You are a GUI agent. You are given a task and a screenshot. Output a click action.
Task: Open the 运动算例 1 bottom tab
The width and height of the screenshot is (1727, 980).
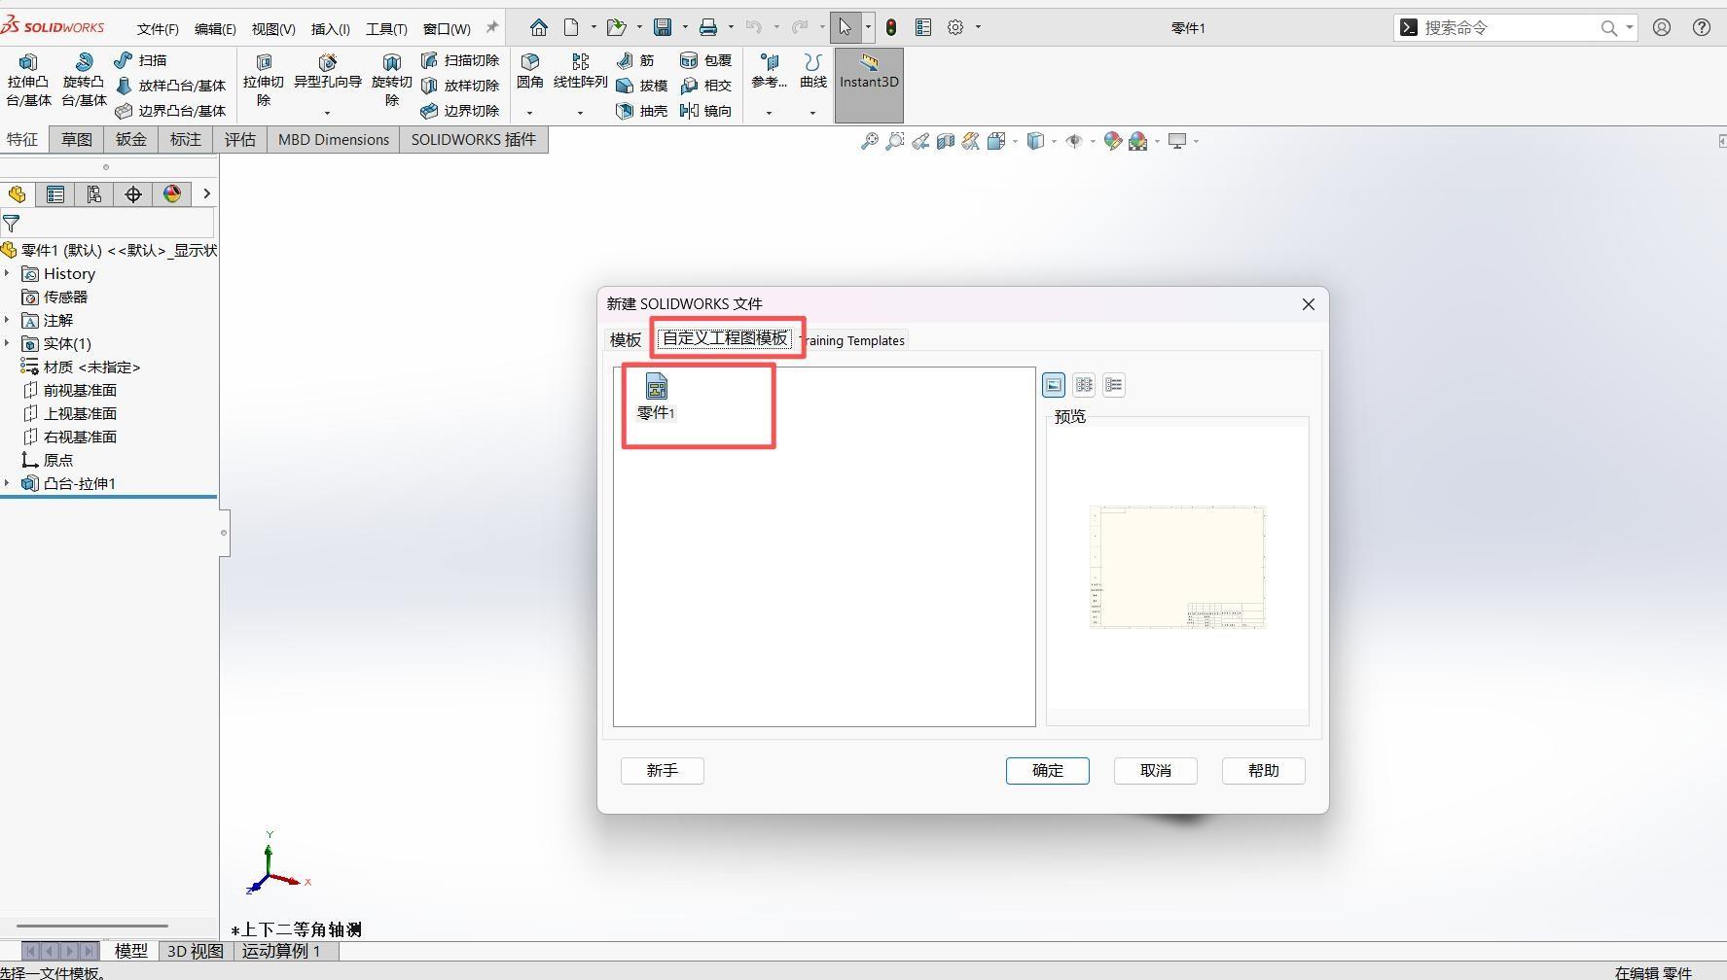(282, 951)
